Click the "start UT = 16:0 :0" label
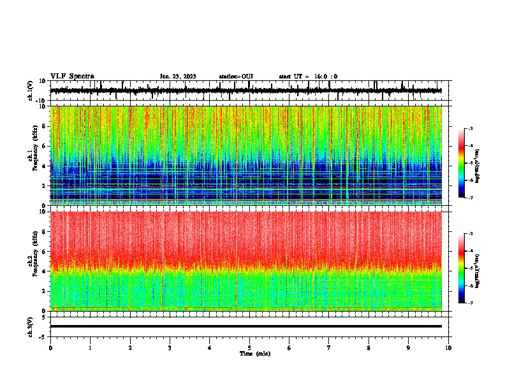This screenshot has width=505, height=390. coord(308,76)
